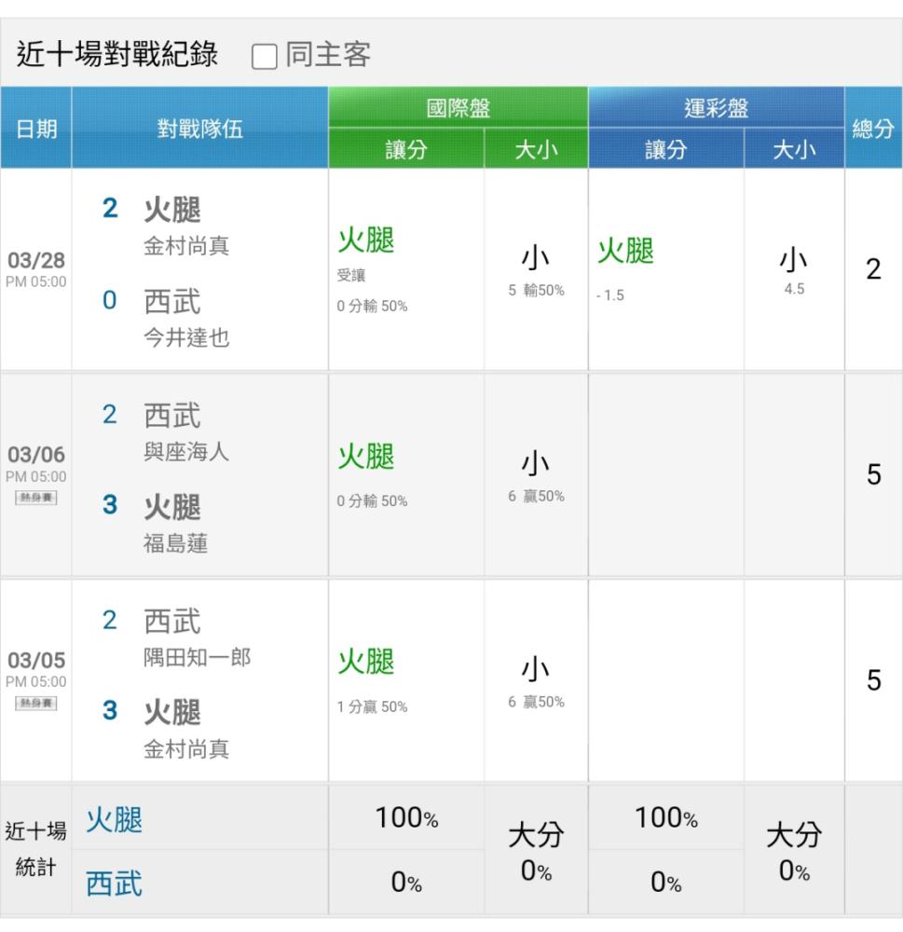The height and width of the screenshot is (932, 903).
Task: Click green 火腿 運彩盤 result with -1.5
Action: click(x=625, y=251)
